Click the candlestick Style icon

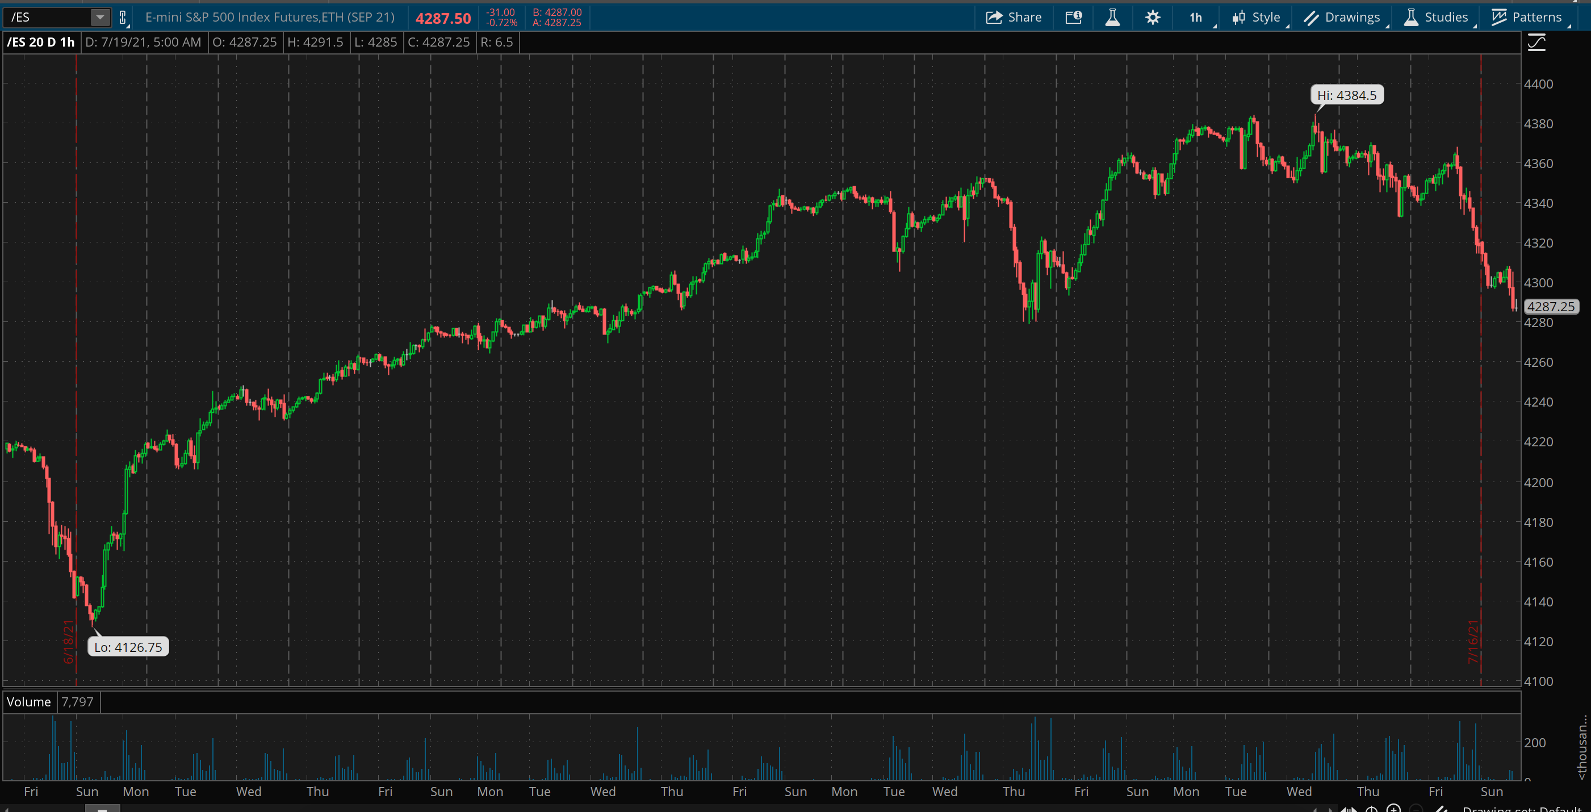click(x=1238, y=17)
